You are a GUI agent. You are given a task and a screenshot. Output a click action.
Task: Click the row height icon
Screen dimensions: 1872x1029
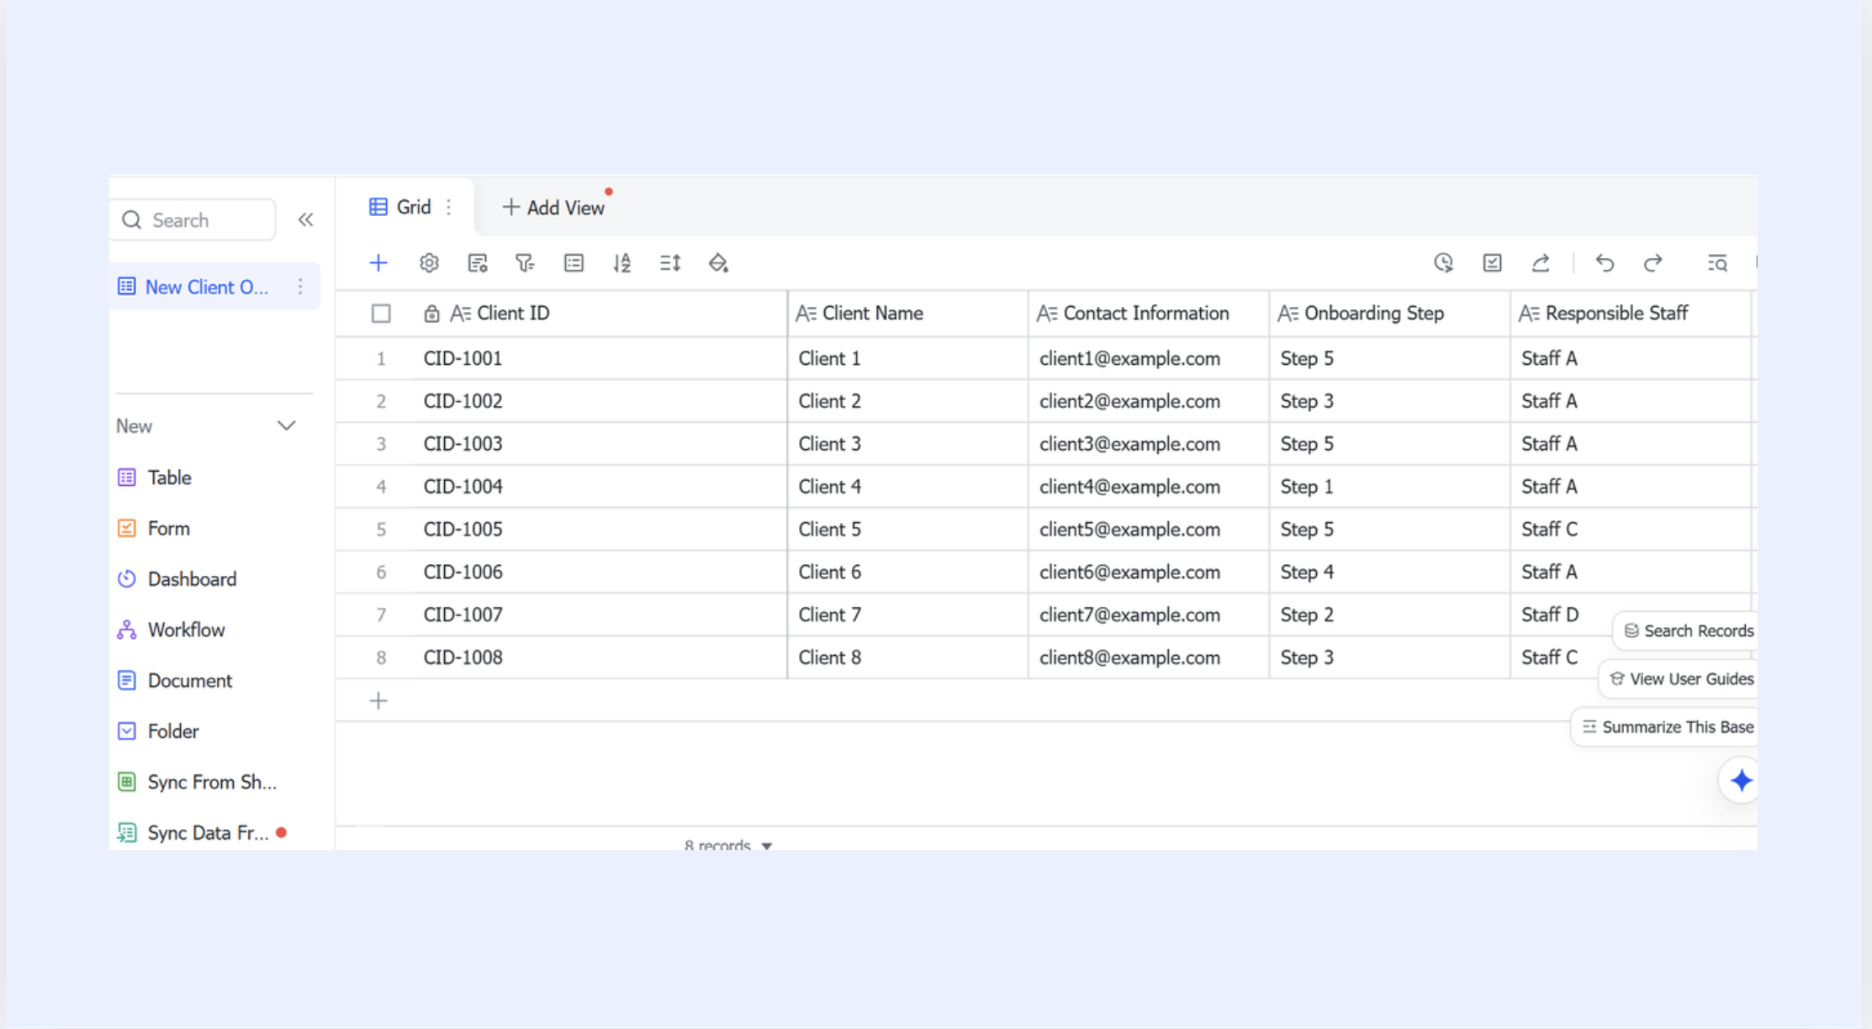click(670, 263)
